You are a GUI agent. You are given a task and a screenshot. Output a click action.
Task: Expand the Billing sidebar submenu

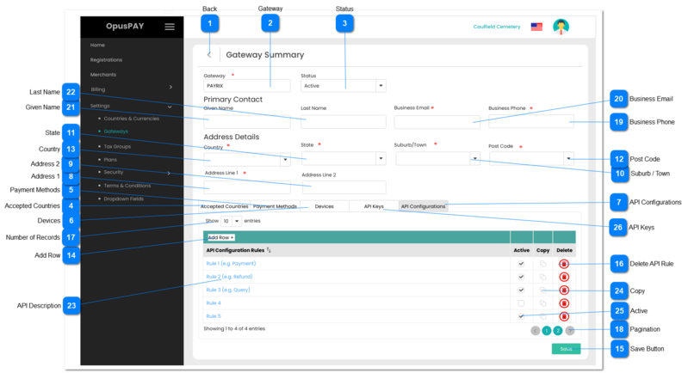170,87
